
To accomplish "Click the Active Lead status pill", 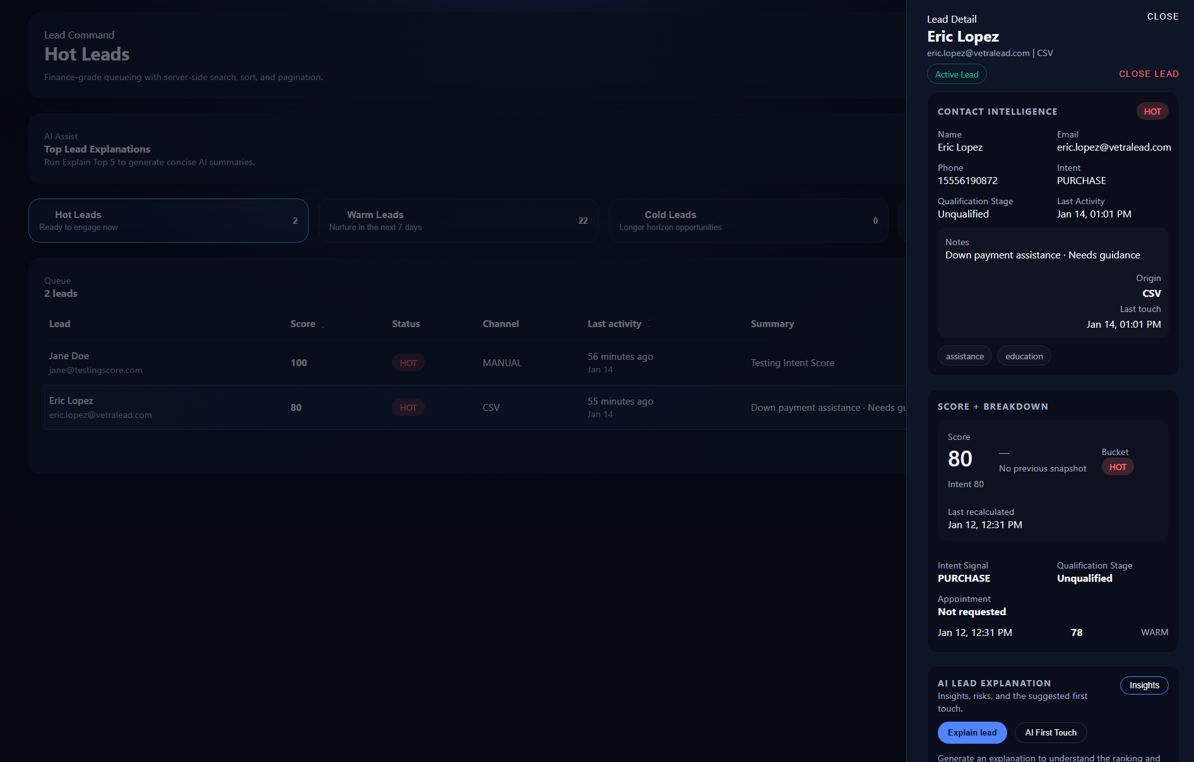I will pyautogui.click(x=956, y=74).
